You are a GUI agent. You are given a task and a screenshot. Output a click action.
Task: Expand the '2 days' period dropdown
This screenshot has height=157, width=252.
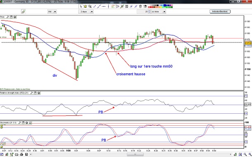coord(92,12)
